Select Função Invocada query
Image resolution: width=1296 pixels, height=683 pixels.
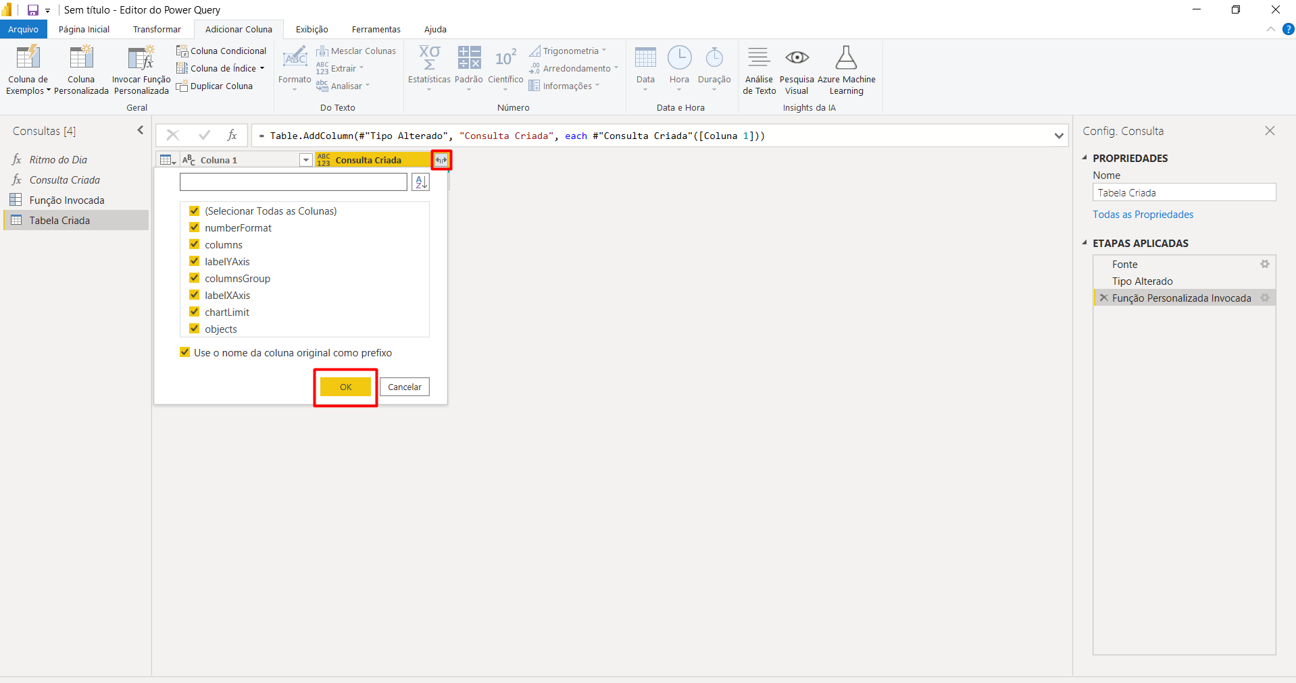(x=76, y=200)
